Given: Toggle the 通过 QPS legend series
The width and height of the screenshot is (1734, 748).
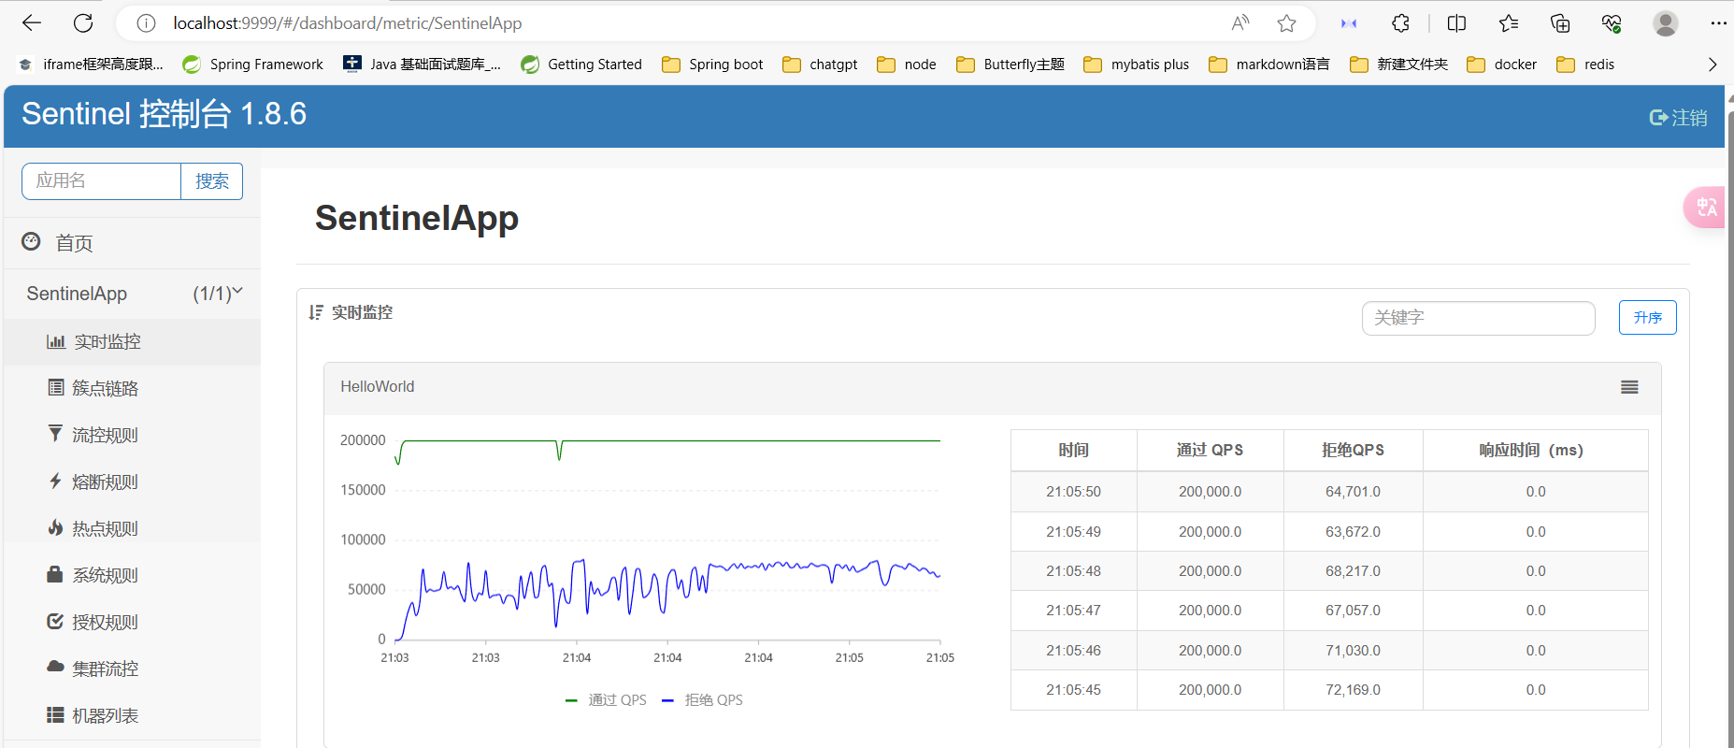Looking at the screenshot, I should pos(607,700).
